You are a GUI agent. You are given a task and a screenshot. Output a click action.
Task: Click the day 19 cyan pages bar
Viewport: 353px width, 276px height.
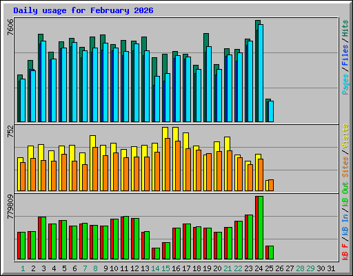[x=209, y=84]
